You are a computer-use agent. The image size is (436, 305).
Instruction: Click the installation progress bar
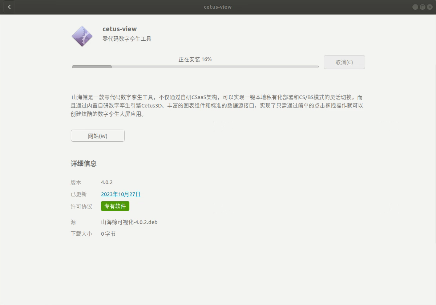click(x=195, y=67)
